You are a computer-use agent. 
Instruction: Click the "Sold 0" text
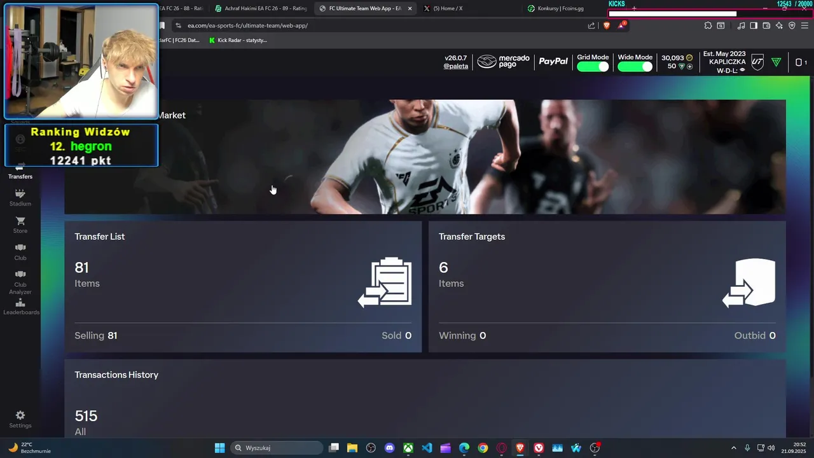click(x=396, y=335)
